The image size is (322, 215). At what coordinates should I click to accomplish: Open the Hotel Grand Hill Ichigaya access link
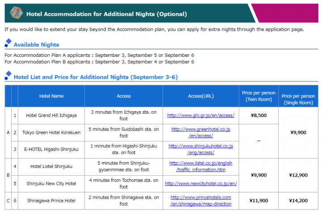point(201,116)
